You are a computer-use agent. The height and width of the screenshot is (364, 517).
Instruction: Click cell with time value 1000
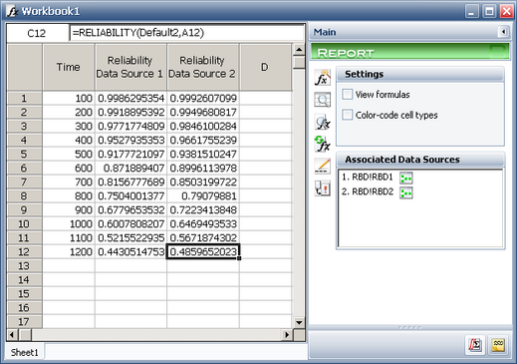coord(69,223)
